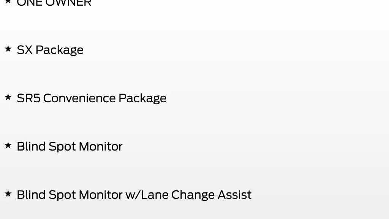Click the star bullet beside ONE OWNER

[x=8, y=2]
